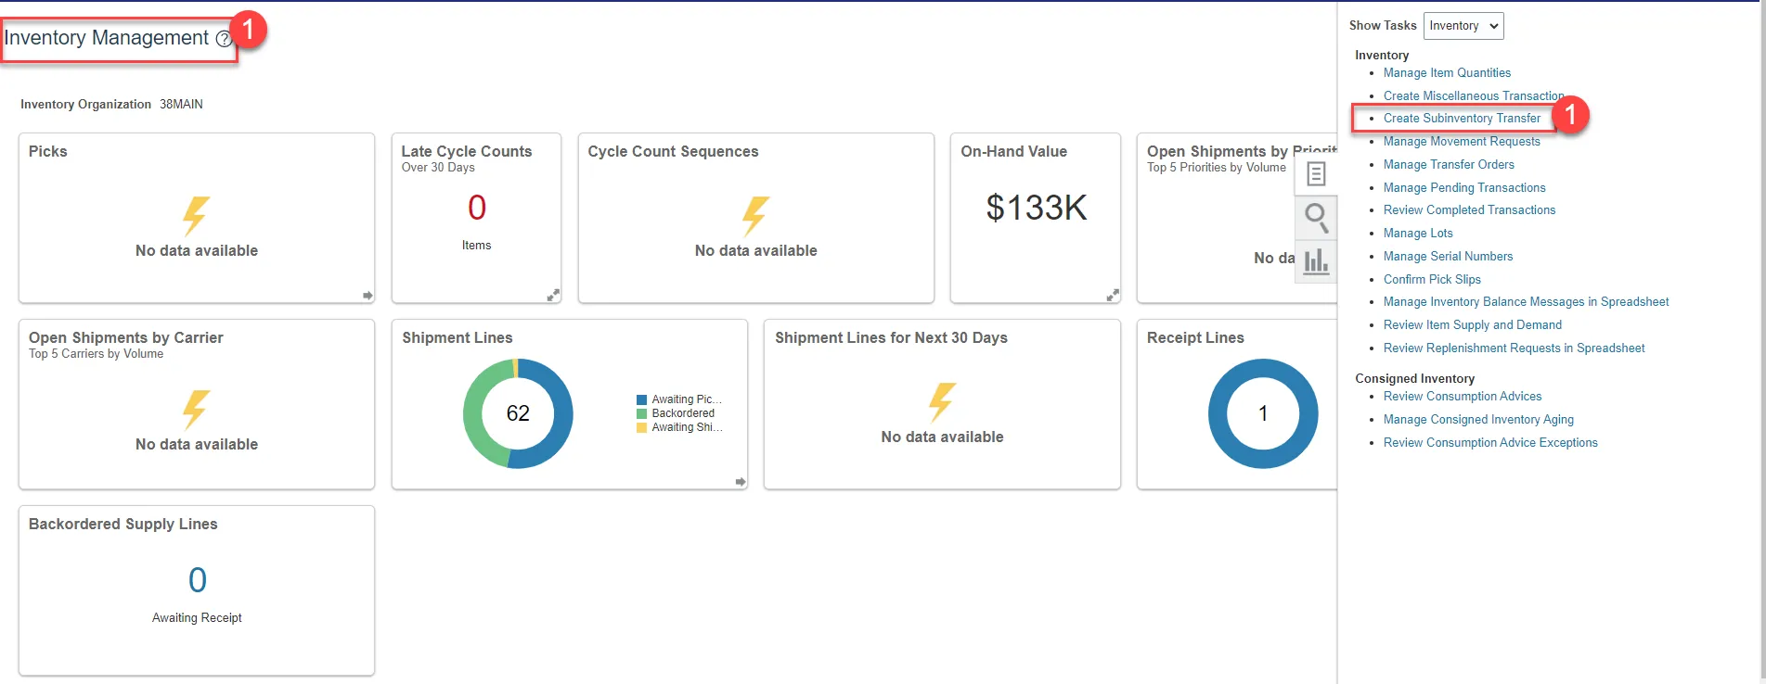Select Create Miscellaneous Transaction task
Viewport: 1766px width, 684px height.
point(1473,96)
